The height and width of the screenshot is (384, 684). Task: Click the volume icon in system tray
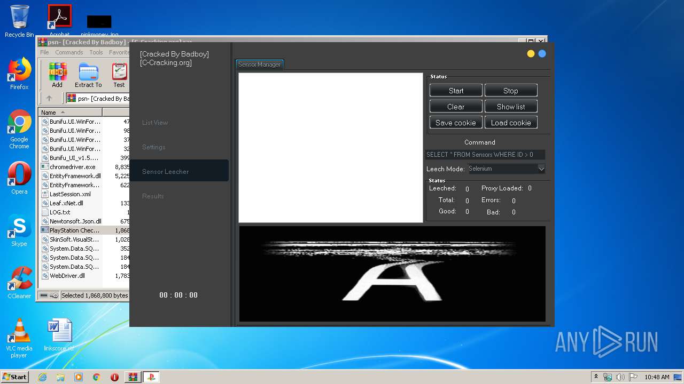pos(620,377)
